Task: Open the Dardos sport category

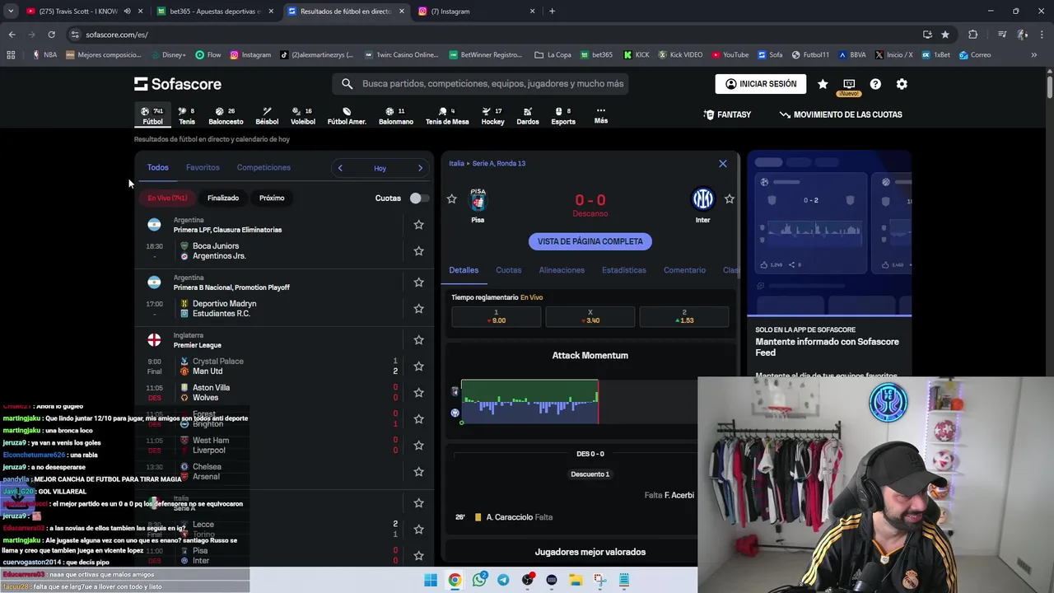Action: tap(528, 115)
